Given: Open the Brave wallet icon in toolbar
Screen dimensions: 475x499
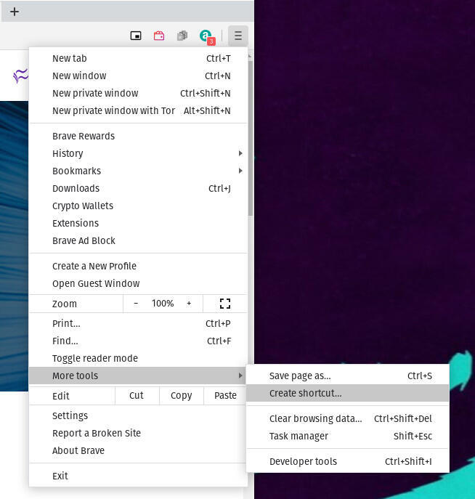Looking at the screenshot, I should pyautogui.click(x=159, y=36).
